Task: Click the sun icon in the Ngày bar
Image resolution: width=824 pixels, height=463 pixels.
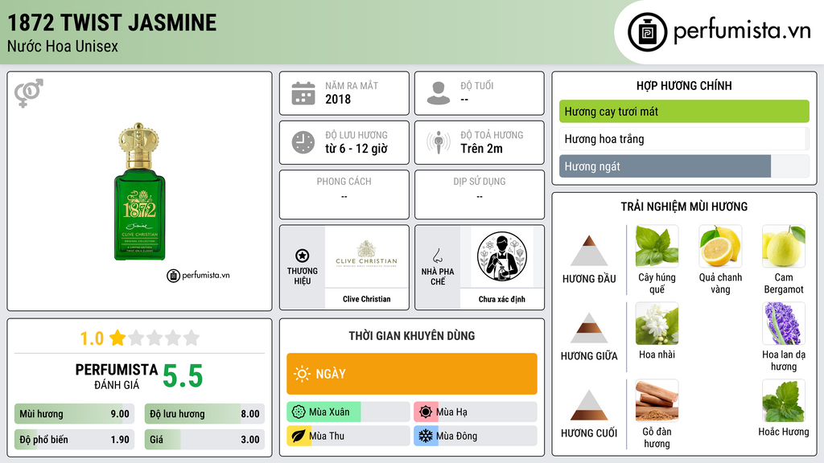Action: coord(303,374)
